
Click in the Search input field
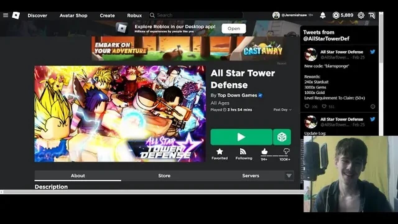click(x=196, y=15)
